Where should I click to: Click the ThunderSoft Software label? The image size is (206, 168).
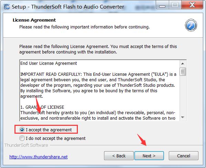(x=26, y=145)
